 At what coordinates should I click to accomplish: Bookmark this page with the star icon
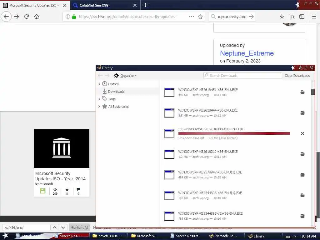(200, 17)
